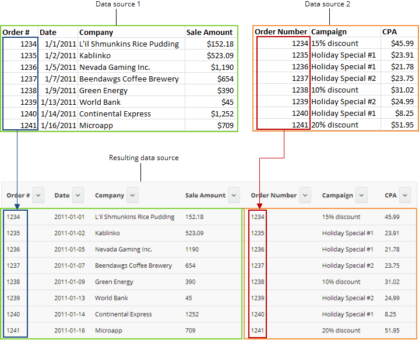Click the Sale Amount header in Data source 1
This screenshot has height=340, width=419.
209,32
